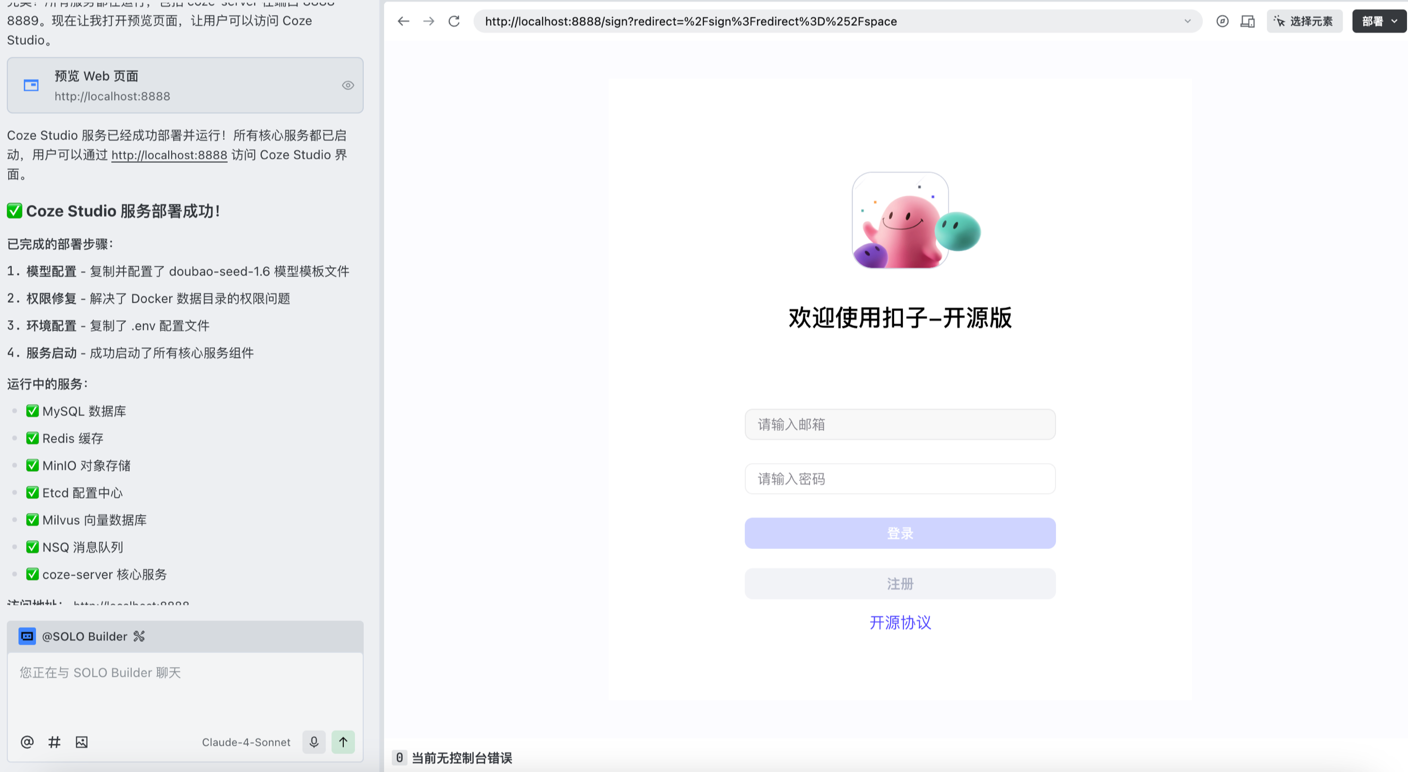Click the Coze Studio 服务部署成功 heading
The width and height of the screenshot is (1408, 772).
tap(113, 212)
